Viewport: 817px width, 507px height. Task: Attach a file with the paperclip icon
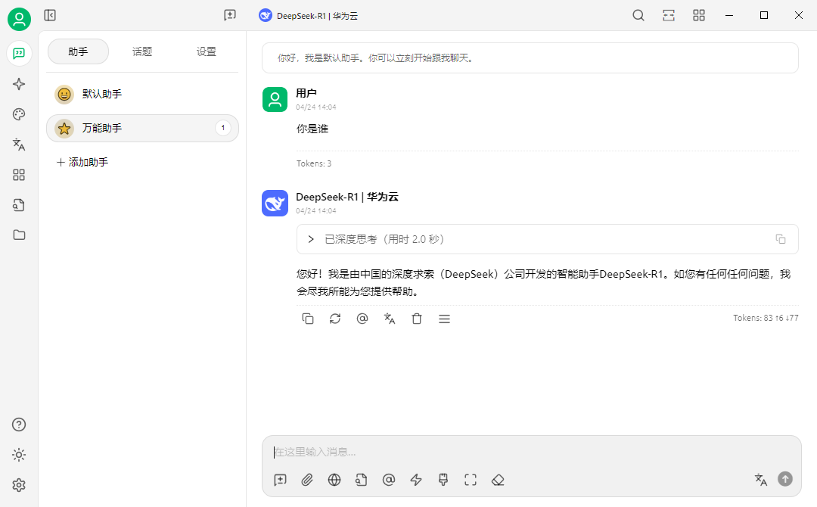coord(307,480)
